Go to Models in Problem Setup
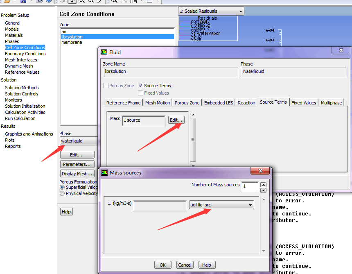 pyautogui.click(x=12, y=29)
